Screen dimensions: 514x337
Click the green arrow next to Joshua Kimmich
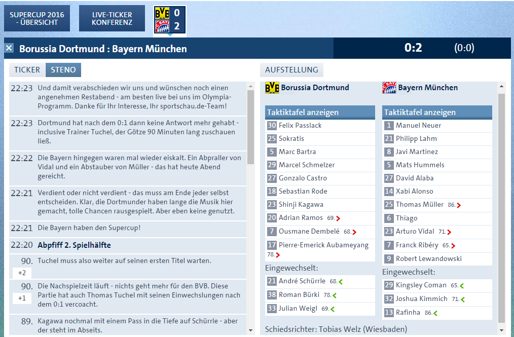point(462,299)
